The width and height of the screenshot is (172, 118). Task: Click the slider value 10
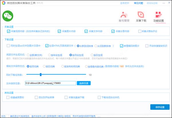90,75
